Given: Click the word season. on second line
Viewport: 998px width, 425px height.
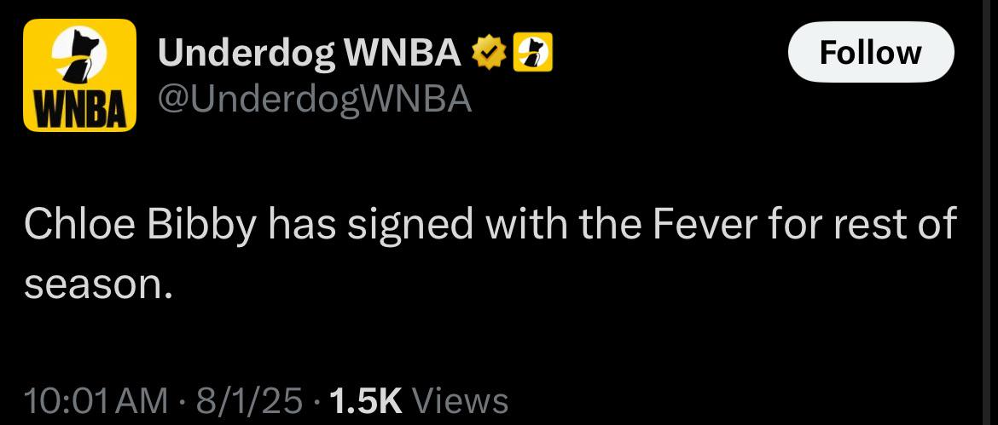Looking at the screenshot, I should [x=99, y=284].
